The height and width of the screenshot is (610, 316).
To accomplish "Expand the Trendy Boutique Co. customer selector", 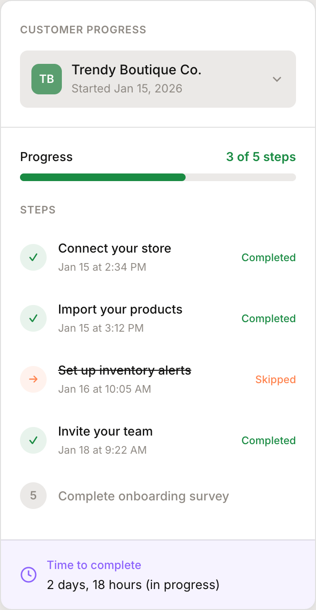I will tap(158, 79).
